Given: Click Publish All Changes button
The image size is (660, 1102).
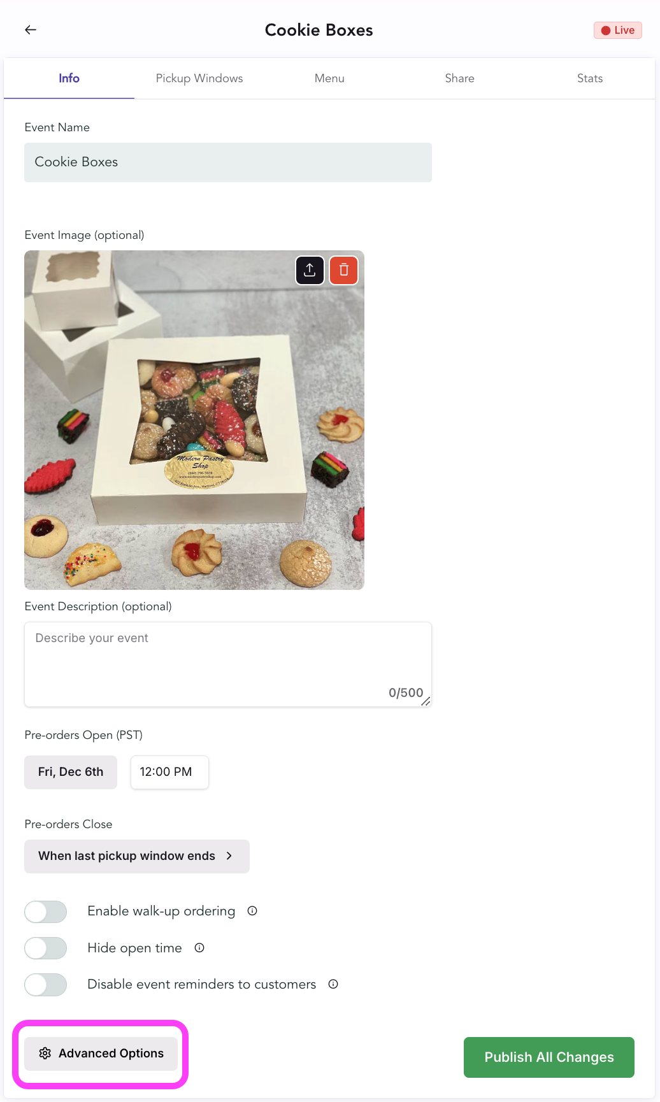Looking at the screenshot, I should point(549,1057).
